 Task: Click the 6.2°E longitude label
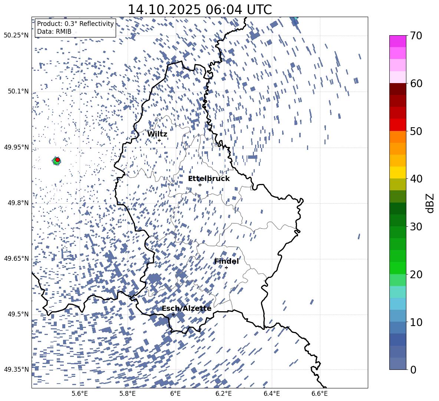pos(224,394)
